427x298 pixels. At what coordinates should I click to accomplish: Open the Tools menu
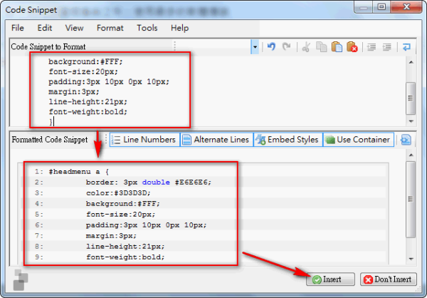(x=147, y=28)
